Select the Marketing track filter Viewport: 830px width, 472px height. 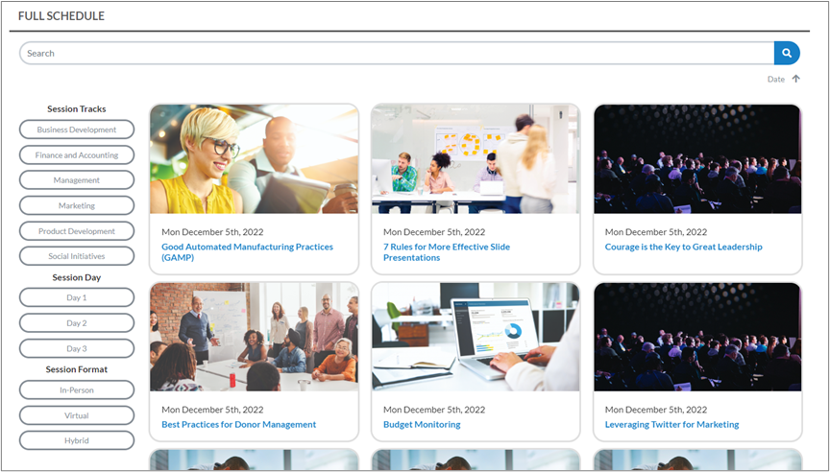pos(77,205)
